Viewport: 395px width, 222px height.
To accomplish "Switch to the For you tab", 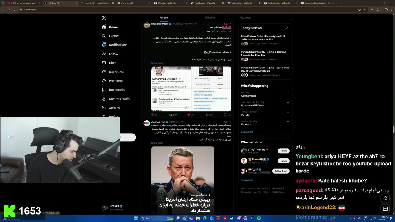I will pos(164,18).
